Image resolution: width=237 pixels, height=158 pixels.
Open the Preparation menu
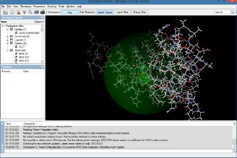pos(39,6)
